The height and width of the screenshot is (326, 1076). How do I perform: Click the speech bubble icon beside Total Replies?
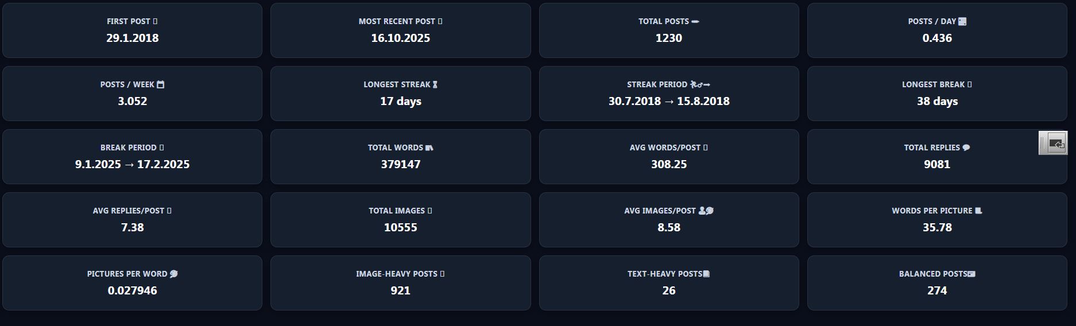click(966, 148)
